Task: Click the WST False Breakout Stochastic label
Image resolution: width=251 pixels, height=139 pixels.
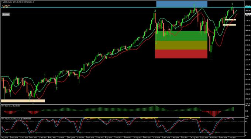Action: 10,119
